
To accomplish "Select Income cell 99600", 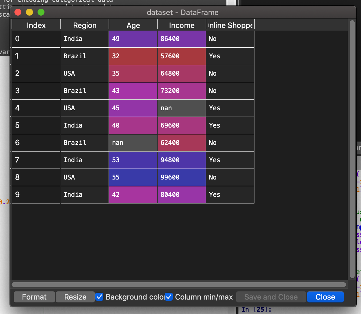I will coord(181,177).
